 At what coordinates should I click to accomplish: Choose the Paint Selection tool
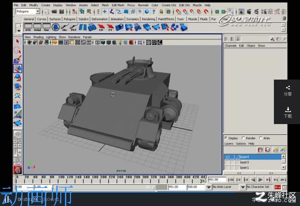(18, 60)
